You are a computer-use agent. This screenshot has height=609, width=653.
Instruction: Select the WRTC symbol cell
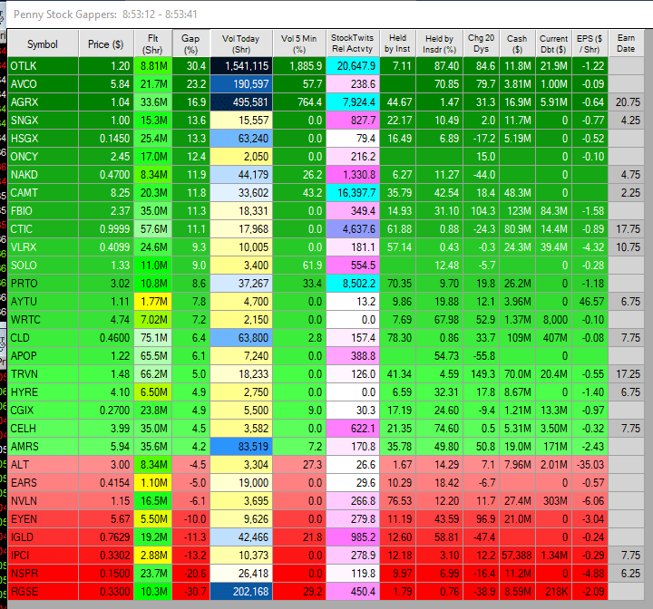(43, 319)
